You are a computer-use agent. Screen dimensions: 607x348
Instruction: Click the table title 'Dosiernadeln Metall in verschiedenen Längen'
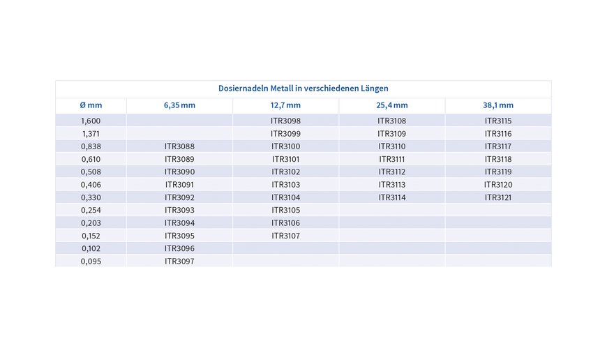coord(303,89)
